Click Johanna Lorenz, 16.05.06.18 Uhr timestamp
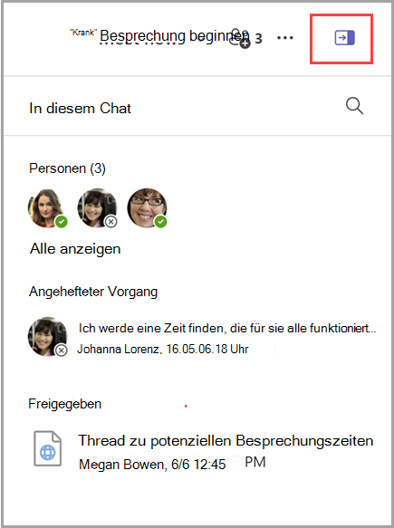394x528 pixels. tap(163, 349)
